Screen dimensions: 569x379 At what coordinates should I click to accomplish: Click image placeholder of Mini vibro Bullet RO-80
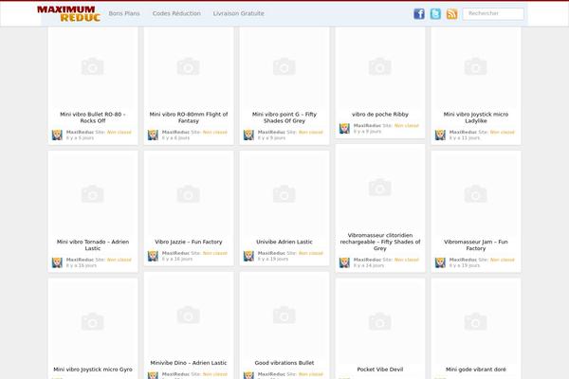point(93,67)
